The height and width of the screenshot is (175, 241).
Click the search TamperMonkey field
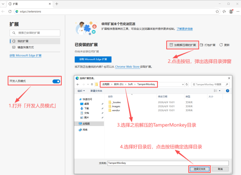pyautogui.click(x=210, y=84)
